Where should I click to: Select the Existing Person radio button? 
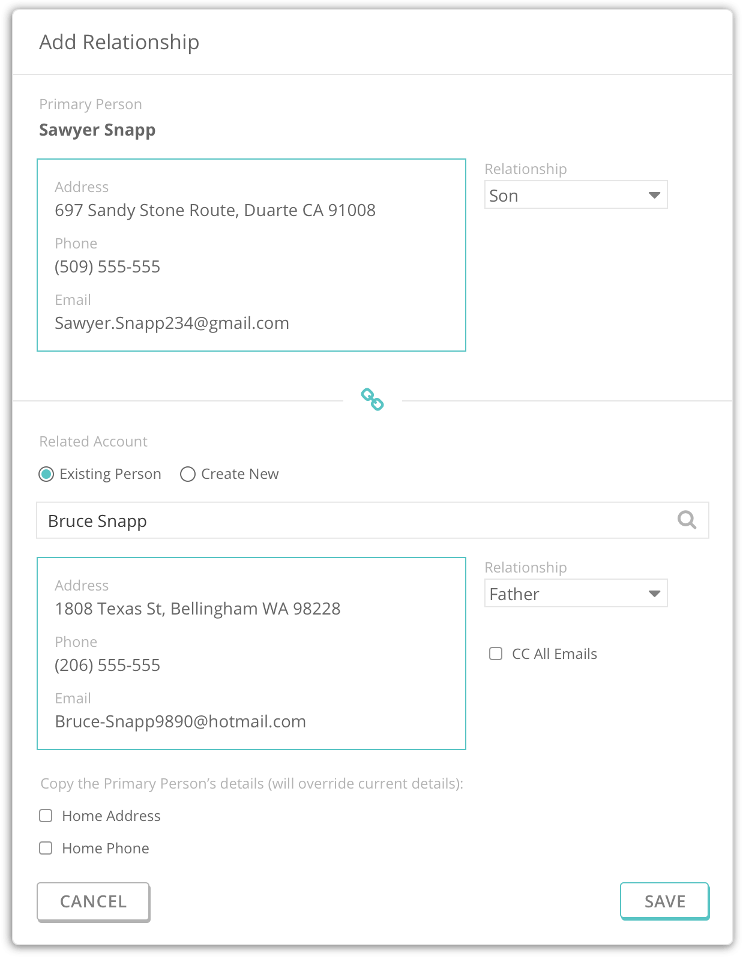(46, 474)
